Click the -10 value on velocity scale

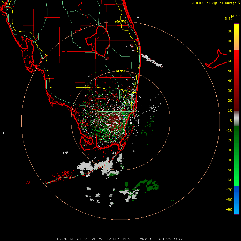pos(229,130)
